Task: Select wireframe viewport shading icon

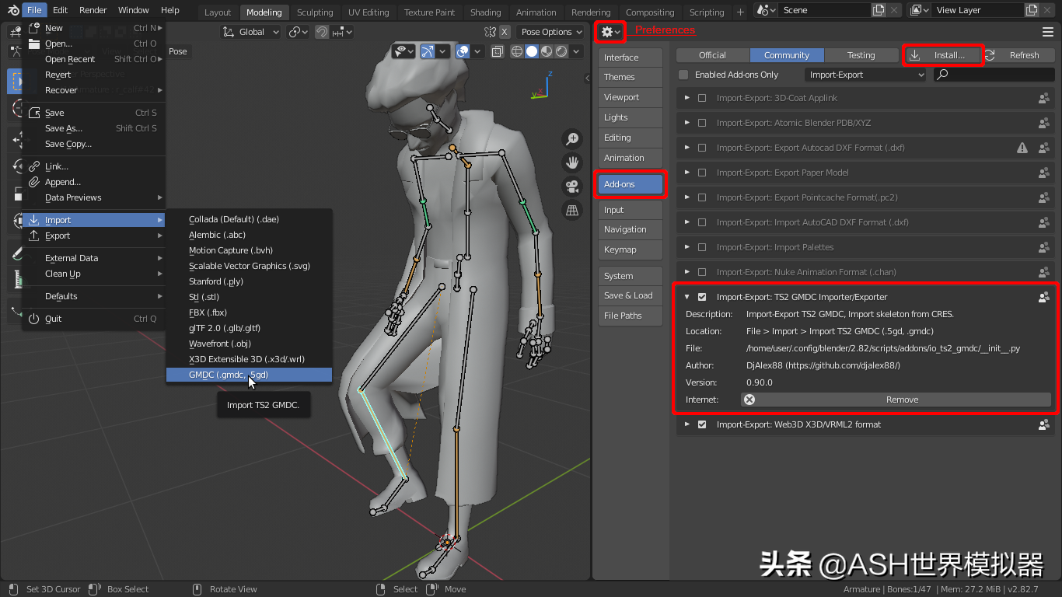Action: point(517,51)
